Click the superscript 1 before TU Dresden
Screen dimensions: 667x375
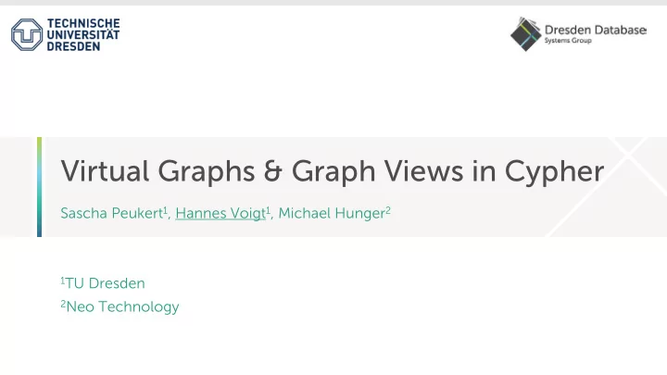tap(63, 280)
